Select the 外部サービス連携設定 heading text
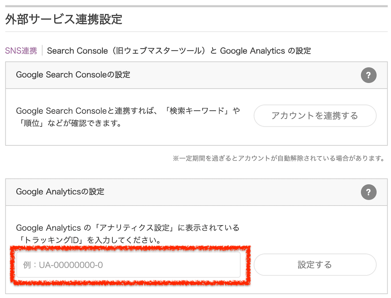This screenshot has width=391, height=298. (64, 19)
